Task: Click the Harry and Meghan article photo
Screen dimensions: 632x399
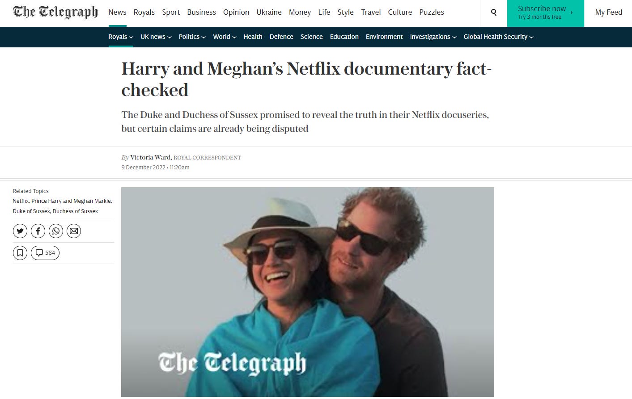Action: pyautogui.click(x=308, y=292)
